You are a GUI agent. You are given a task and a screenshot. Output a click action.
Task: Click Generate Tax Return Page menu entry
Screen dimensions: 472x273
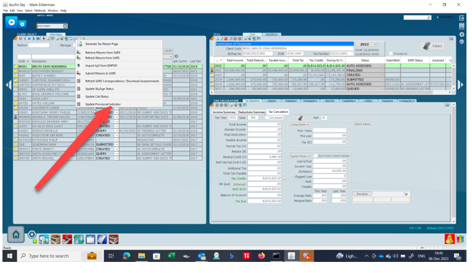click(x=101, y=44)
